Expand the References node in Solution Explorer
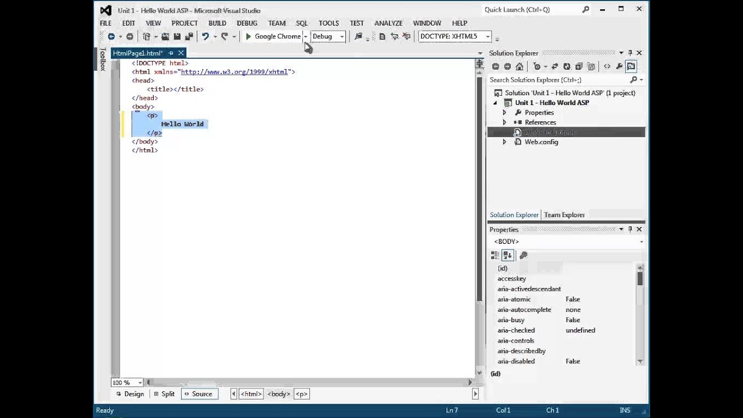The width and height of the screenshot is (743, 418). tap(504, 122)
